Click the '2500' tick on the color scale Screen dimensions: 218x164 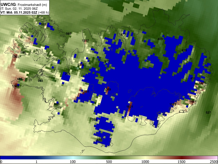[x=214, y=162]
